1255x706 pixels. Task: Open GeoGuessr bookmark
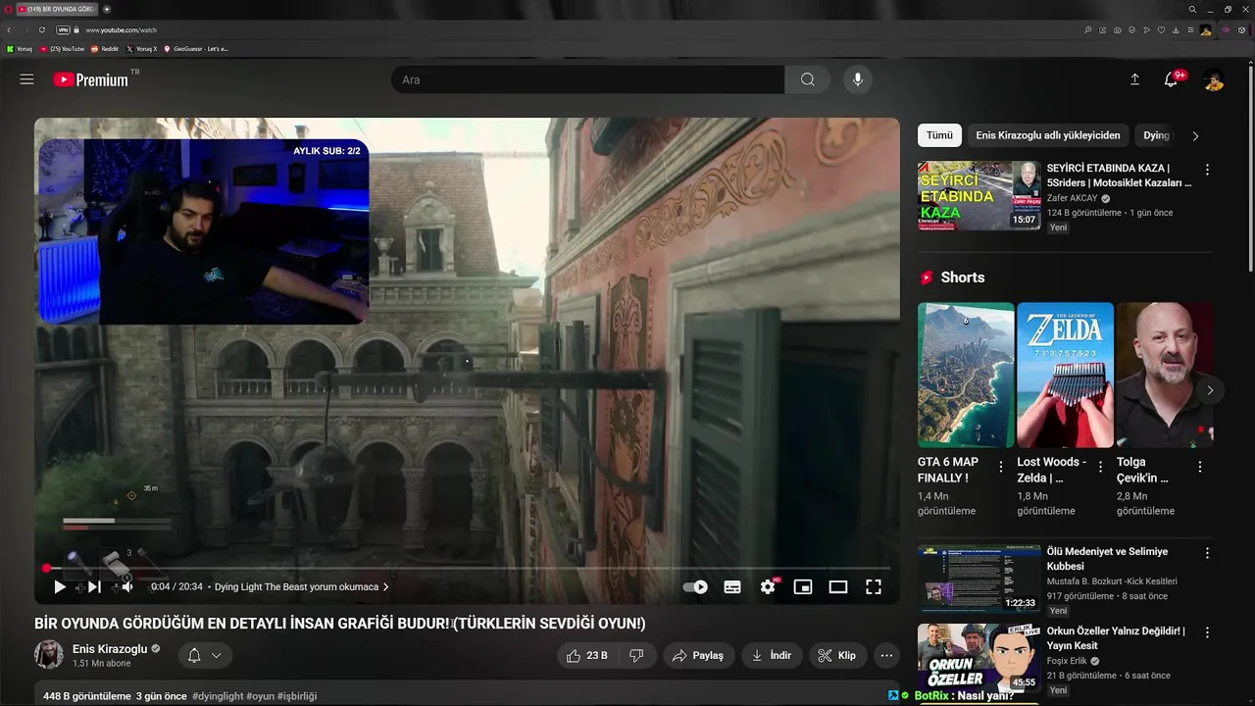196,48
